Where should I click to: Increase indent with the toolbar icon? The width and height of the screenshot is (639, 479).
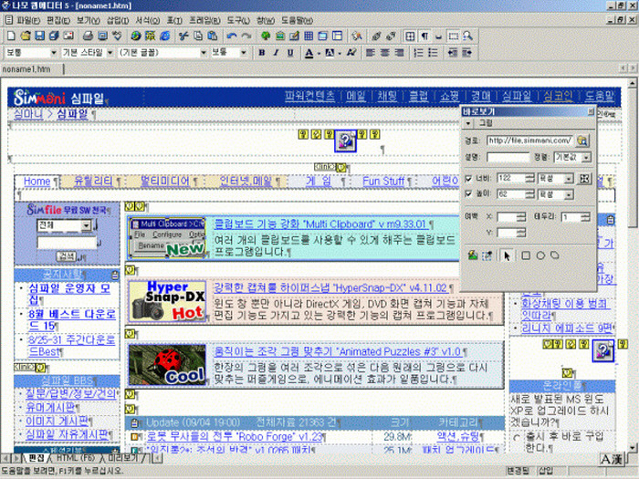point(467,53)
